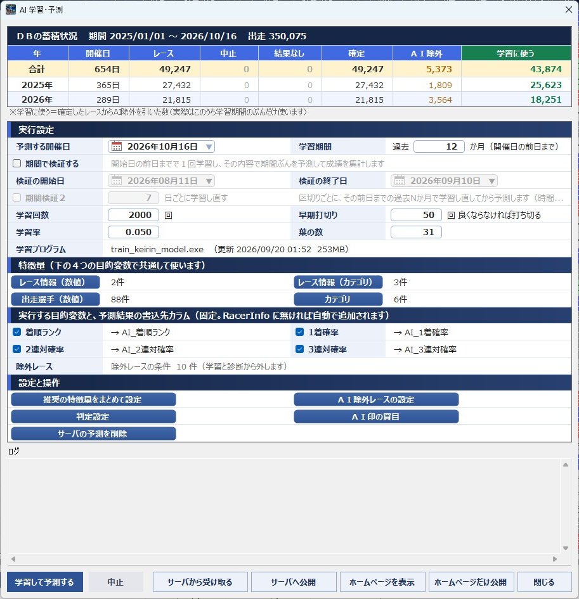Click the 学習率 input field
The width and height of the screenshot is (579, 599).
pyautogui.click(x=133, y=232)
